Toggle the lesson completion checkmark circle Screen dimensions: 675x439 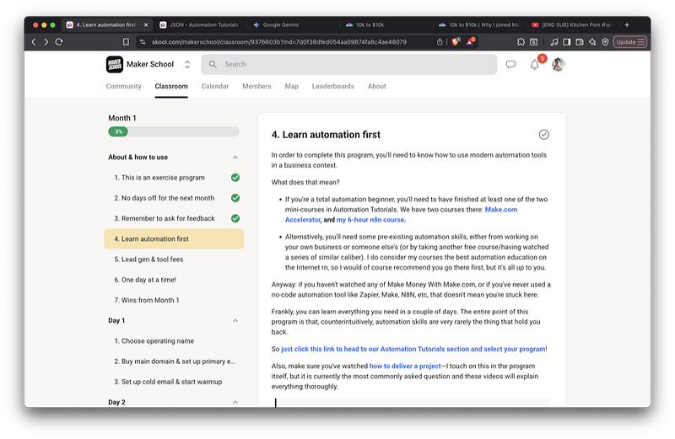(543, 135)
